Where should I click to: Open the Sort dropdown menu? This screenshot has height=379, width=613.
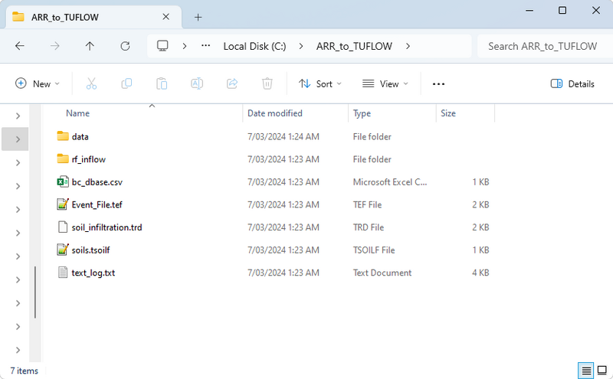(320, 83)
